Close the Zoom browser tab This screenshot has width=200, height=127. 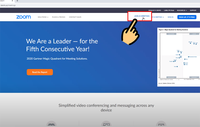12,1
